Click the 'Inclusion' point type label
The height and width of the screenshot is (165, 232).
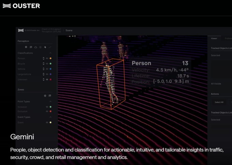22,107
